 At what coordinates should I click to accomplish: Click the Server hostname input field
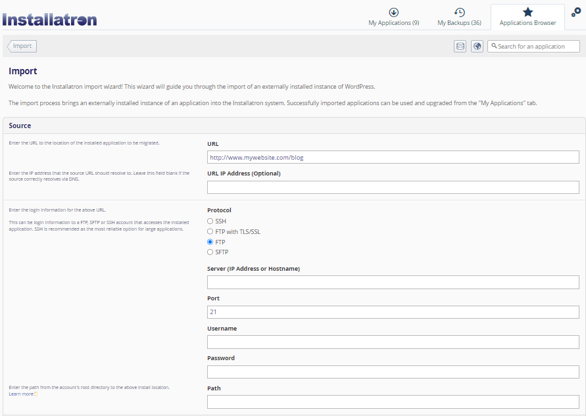click(393, 282)
